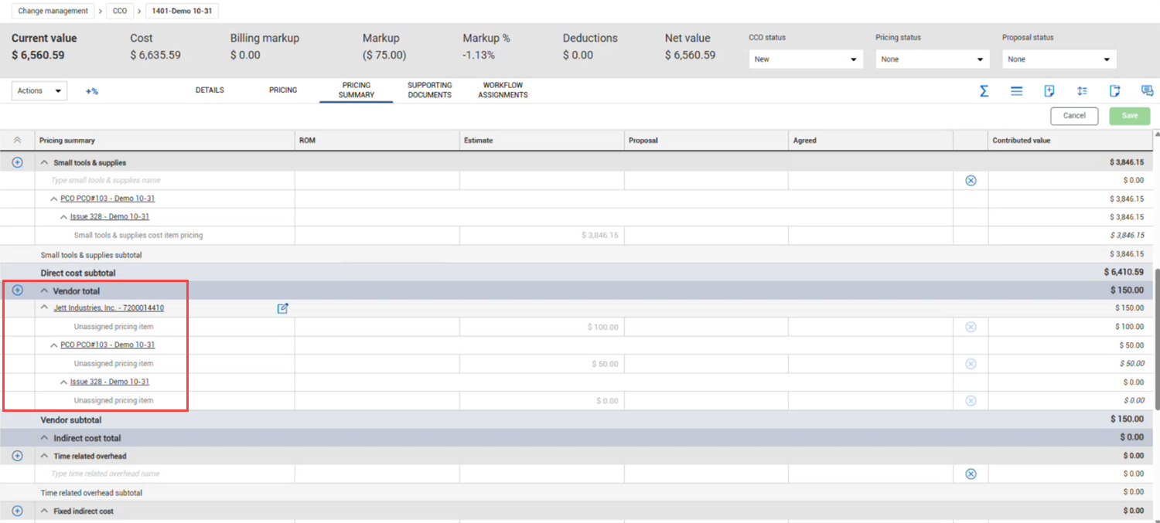Open PCO PCO#103 link under Small tools
The height and width of the screenshot is (523, 1160).
click(107, 199)
